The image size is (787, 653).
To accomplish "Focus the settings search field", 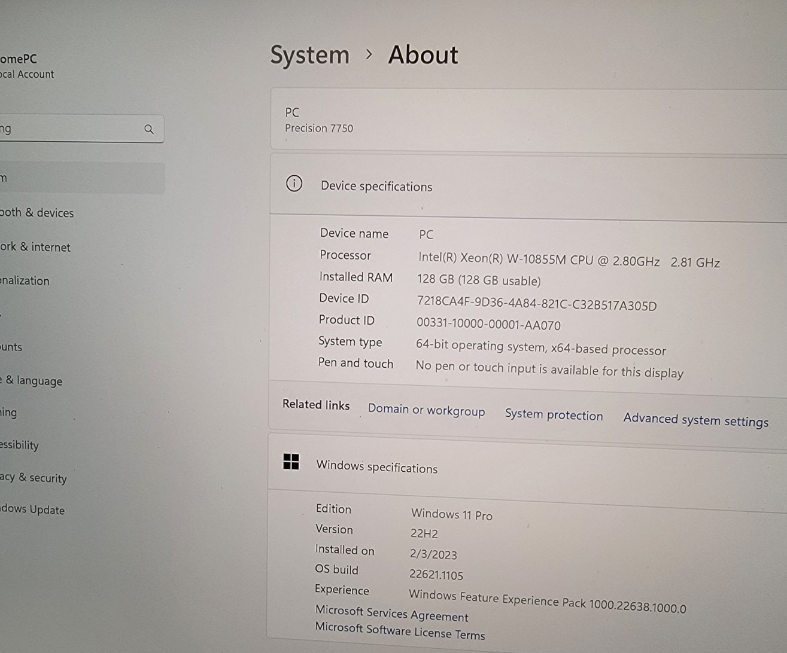I will pyautogui.click(x=81, y=129).
